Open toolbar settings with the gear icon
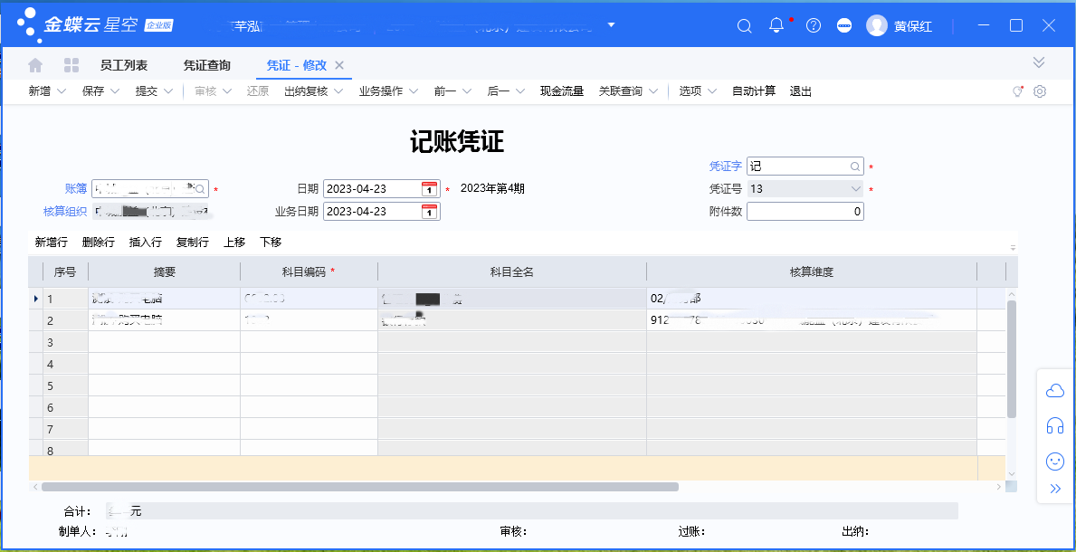1076x552 pixels. tap(1039, 90)
